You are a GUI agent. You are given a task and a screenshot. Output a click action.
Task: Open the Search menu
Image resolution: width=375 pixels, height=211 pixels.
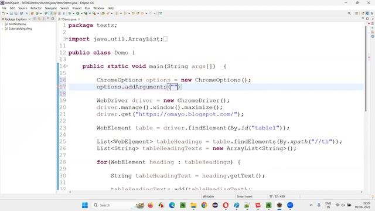[64, 8]
